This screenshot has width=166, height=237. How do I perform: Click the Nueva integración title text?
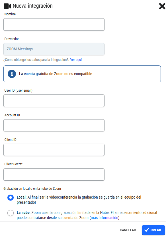(x=33, y=6)
